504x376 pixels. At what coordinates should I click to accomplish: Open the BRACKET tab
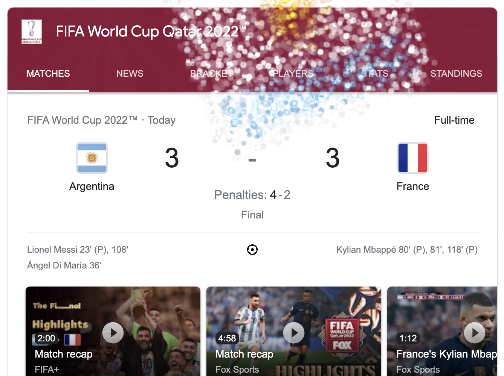(211, 74)
